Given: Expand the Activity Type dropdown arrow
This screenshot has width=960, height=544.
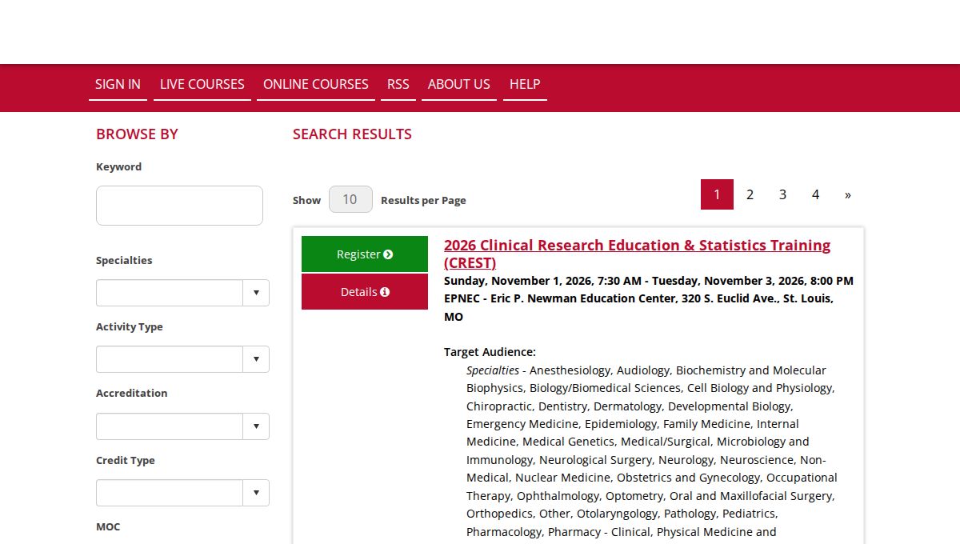Looking at the screenshot, I should tap(256, 359).
